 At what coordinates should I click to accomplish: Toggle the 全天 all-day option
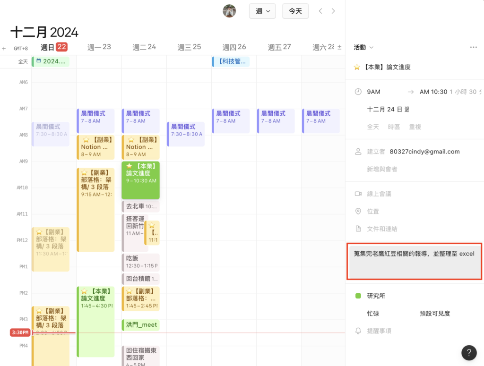(x=373, y=127)
